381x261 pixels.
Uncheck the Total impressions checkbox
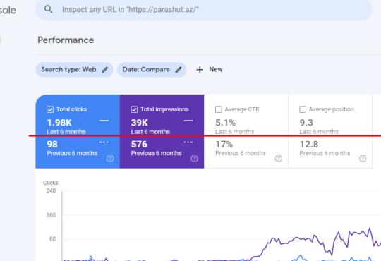pyautogui.click(x=134, y=109)
